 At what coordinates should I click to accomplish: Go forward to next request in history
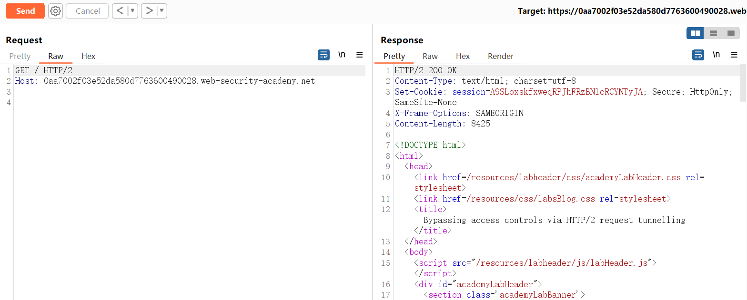click(x=149, y=11)
